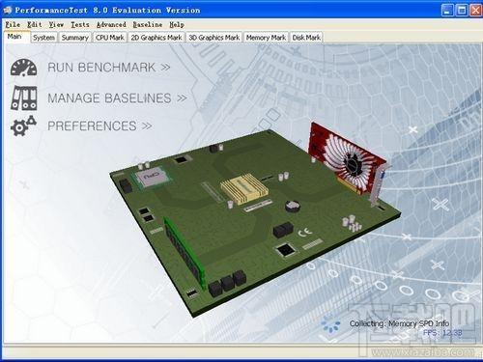
Task: Click the FPS counter text
Action: pyautogui.click(x=442, y=333)
